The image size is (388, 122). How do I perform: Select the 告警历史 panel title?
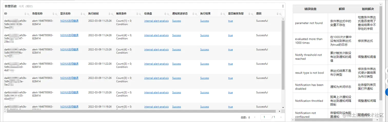click(x=11, y=6)
